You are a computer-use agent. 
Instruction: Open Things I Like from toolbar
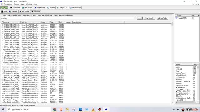click(62, 7)
